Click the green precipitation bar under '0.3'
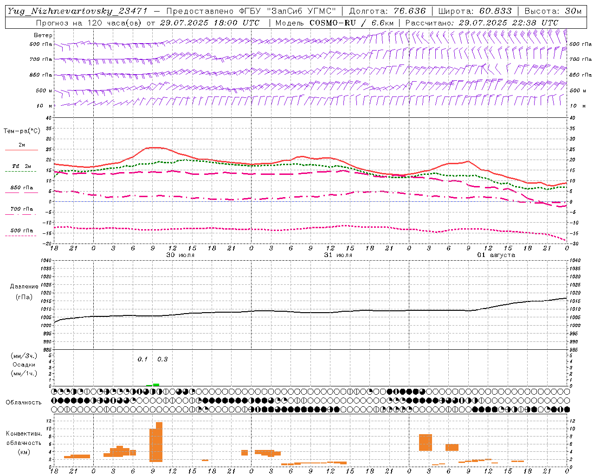 156,385
